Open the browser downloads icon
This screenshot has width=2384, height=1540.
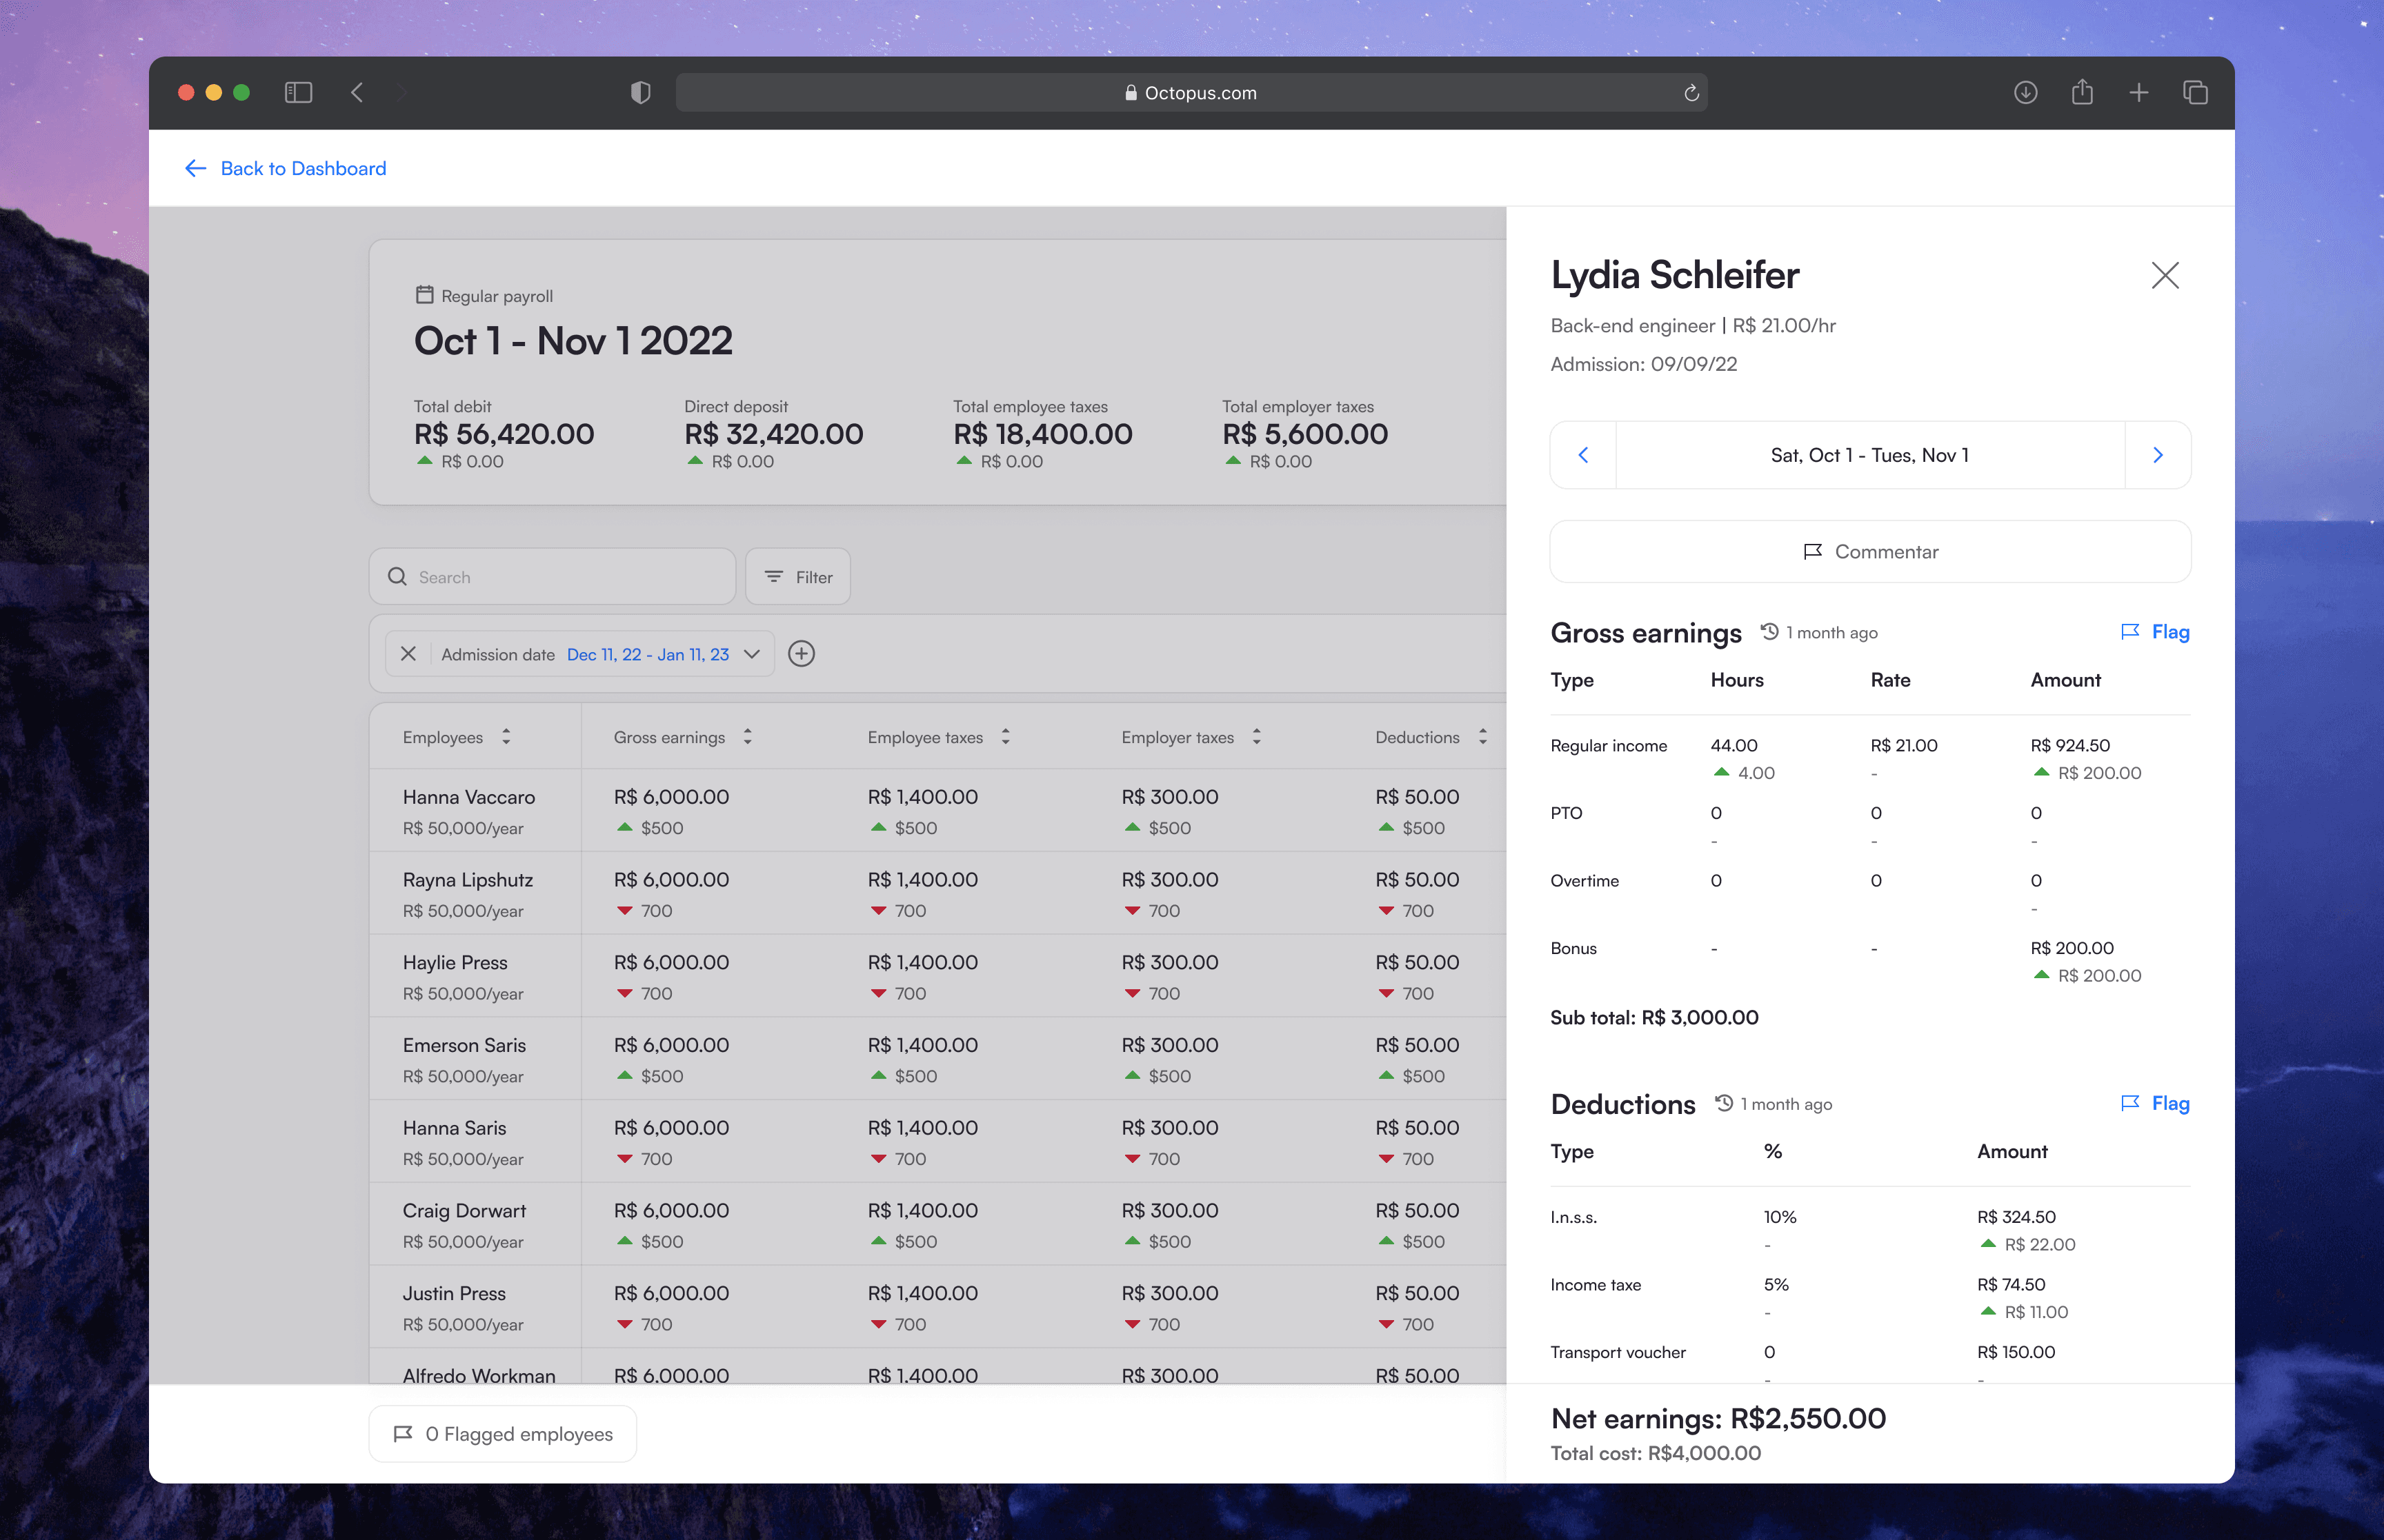click(x=2025, y=93)
